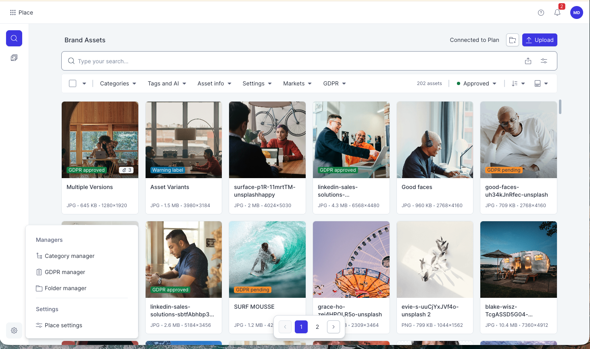590x349 pixels.
Task: Tick the select all assets checkbox
Action: coord(73,83)
